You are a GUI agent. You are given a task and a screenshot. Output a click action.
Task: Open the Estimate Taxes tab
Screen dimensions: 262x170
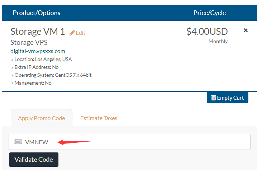99,118
